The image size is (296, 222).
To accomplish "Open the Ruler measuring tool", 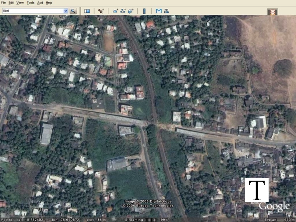I will pos(144,11).
